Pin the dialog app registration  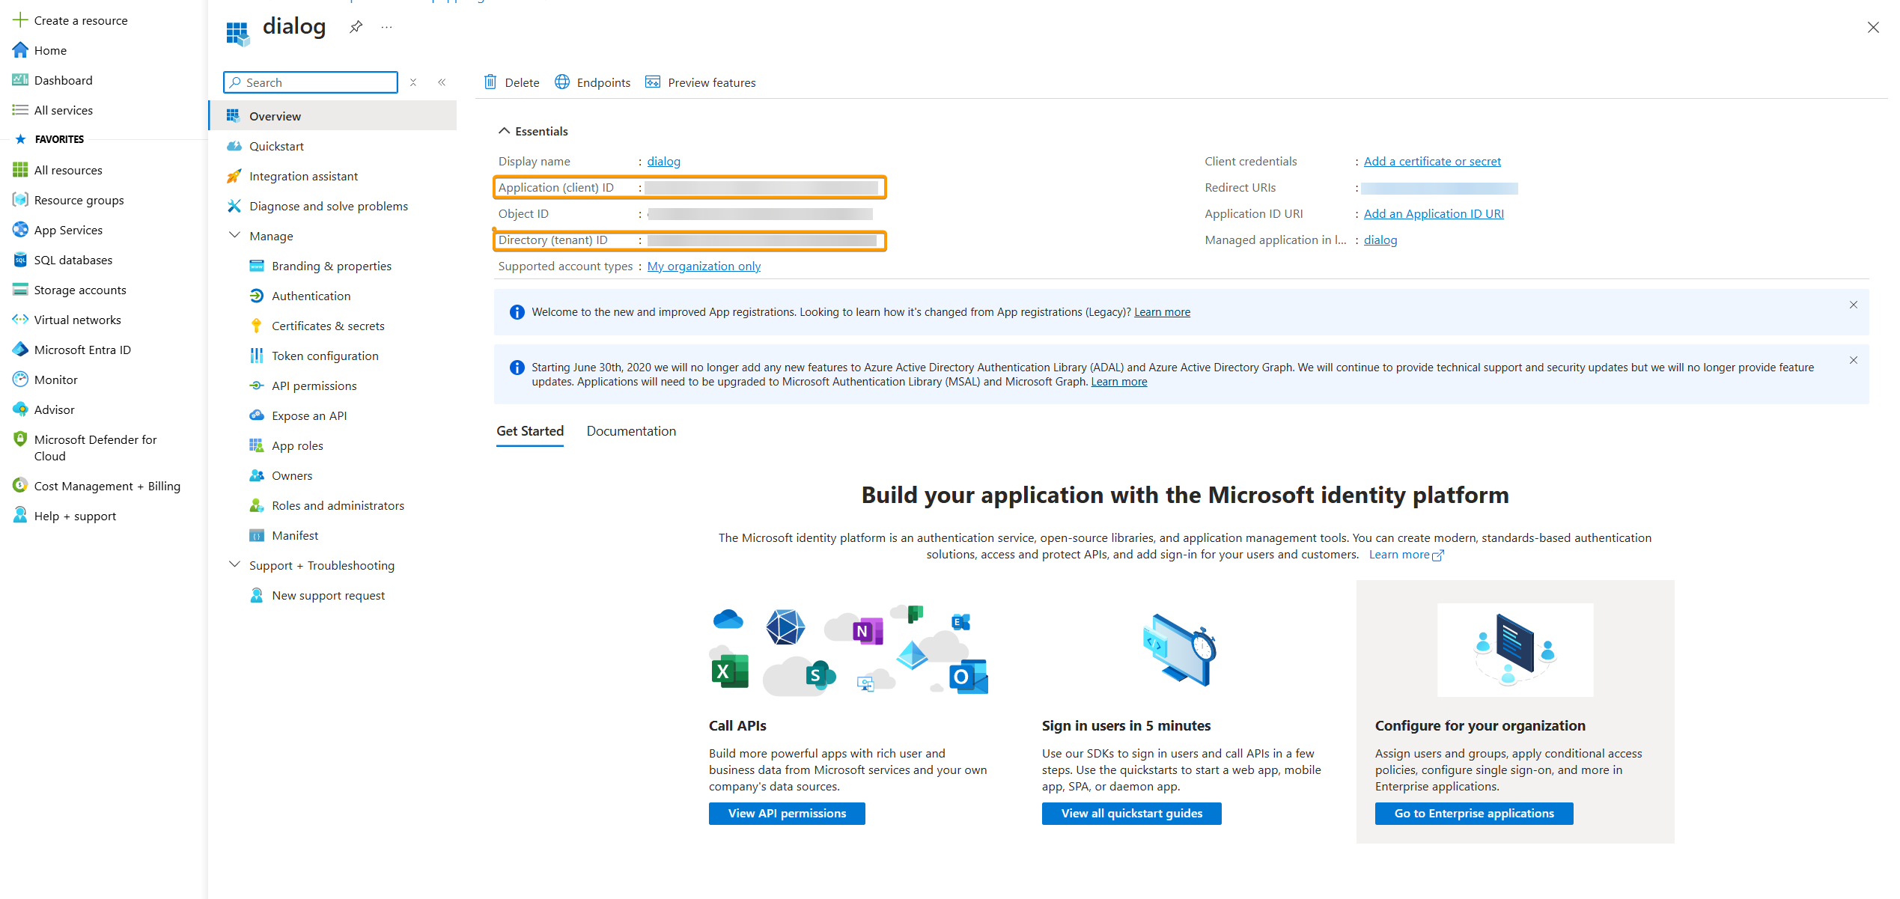356,27
